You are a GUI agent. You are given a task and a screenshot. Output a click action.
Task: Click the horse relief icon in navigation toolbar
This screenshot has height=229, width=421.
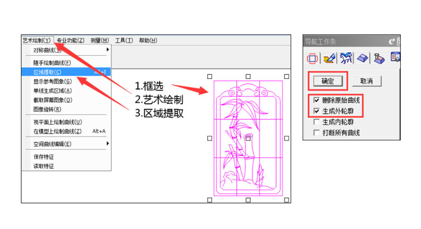[x=346, y=58]
